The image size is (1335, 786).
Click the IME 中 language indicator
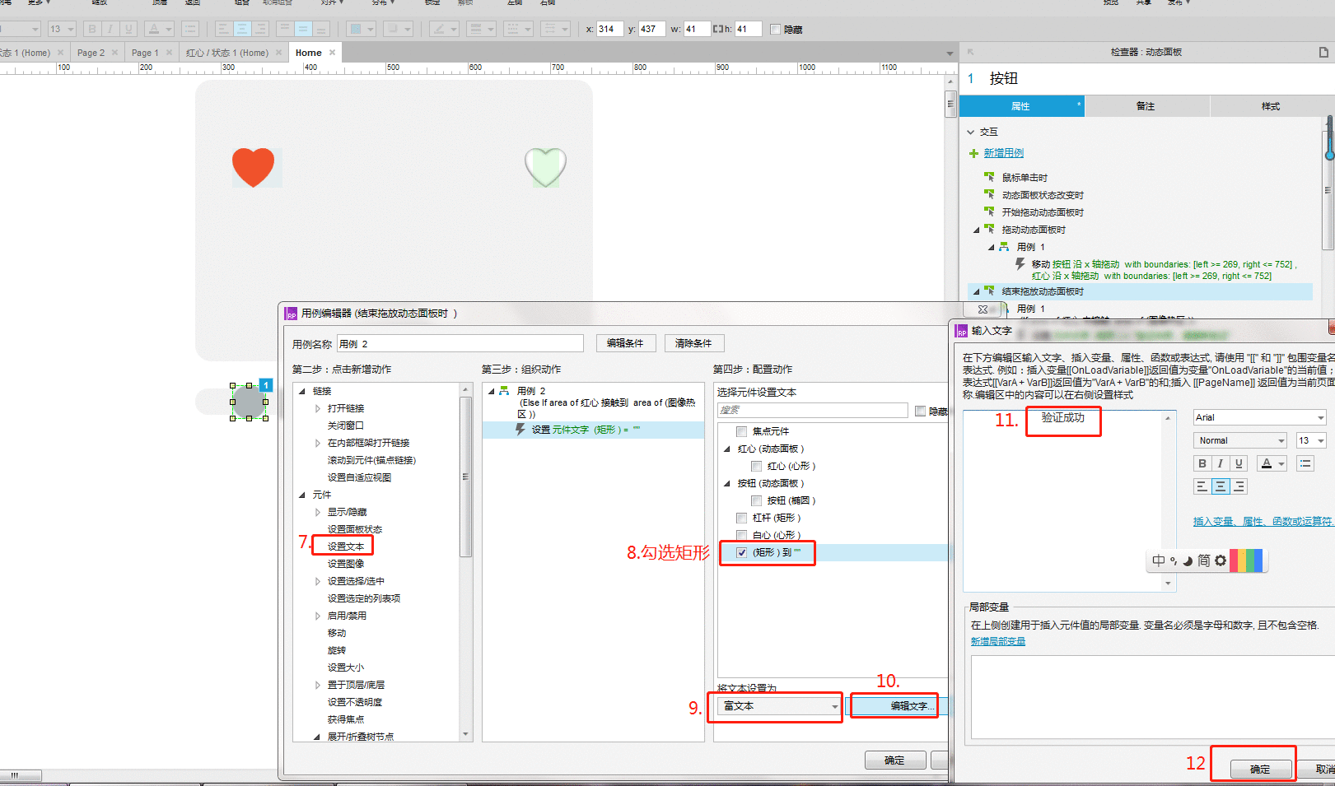tap(1159, 560)
